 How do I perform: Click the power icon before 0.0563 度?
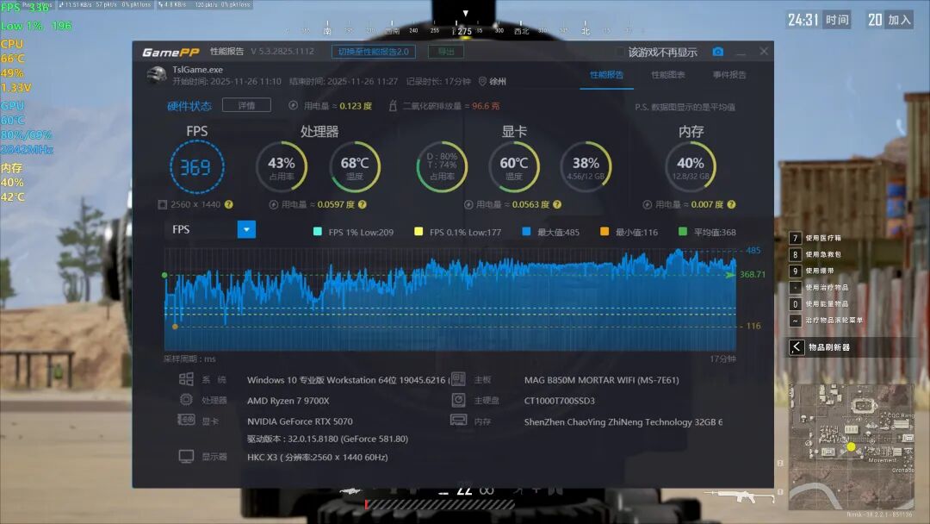click(468, 205)
